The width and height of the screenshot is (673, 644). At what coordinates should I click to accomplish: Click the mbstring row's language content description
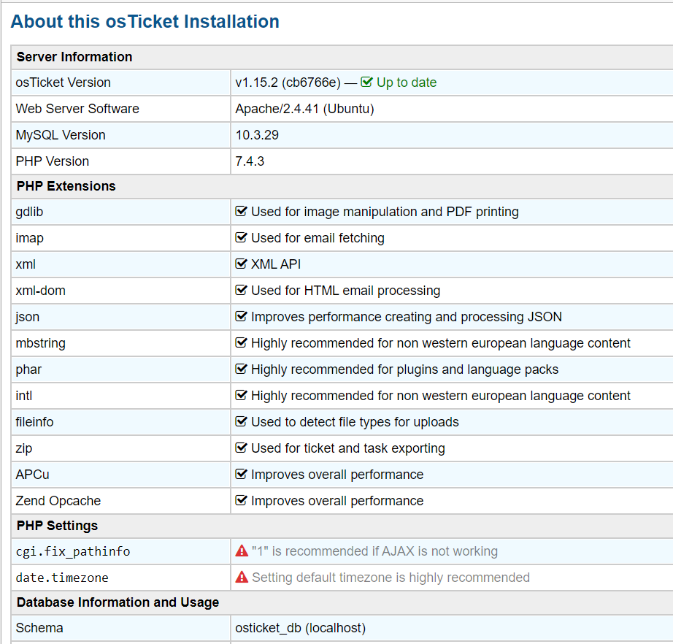pyautogui.click(x=441, y=343)
